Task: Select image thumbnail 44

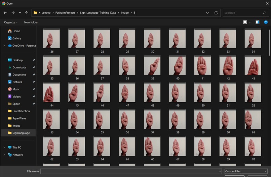Action: 51,93
